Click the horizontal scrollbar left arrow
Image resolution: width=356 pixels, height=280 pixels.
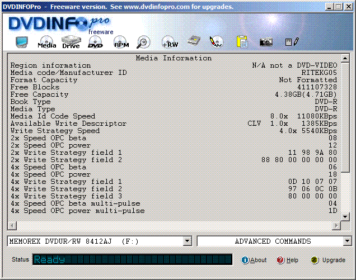click(x=12, y=226)
